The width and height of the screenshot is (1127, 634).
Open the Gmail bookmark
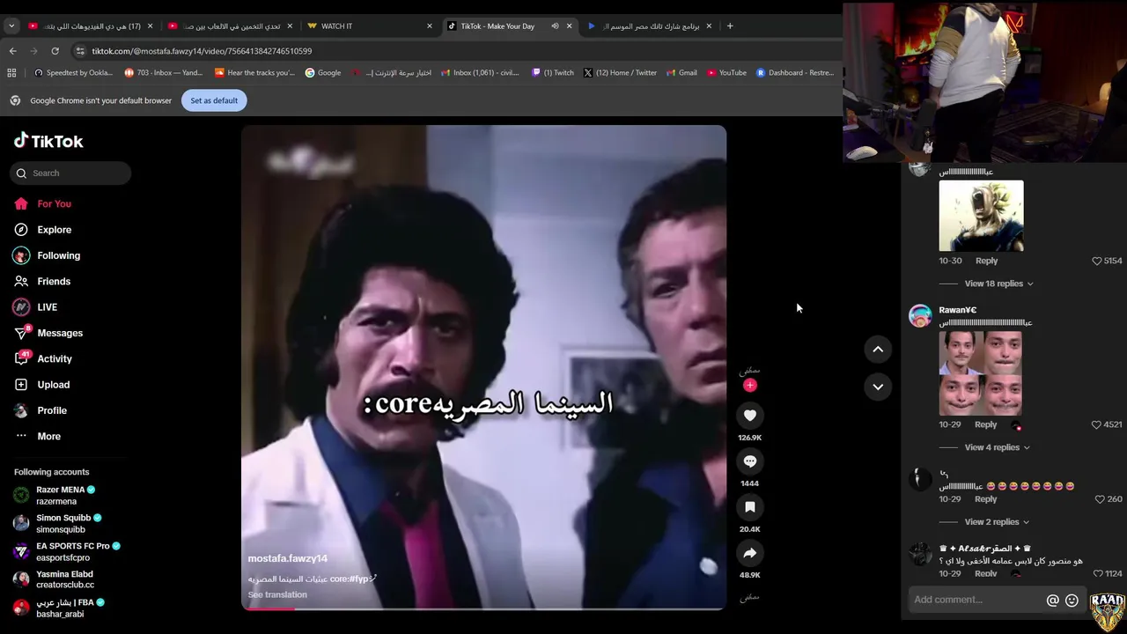click(681, 73)
